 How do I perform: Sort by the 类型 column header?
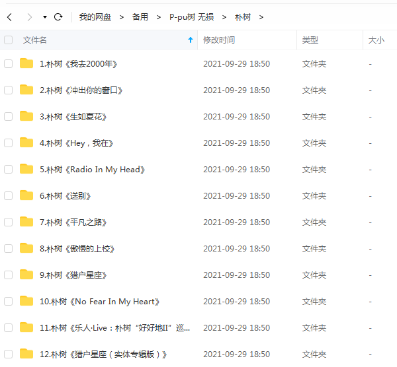(x=310, y=40)
